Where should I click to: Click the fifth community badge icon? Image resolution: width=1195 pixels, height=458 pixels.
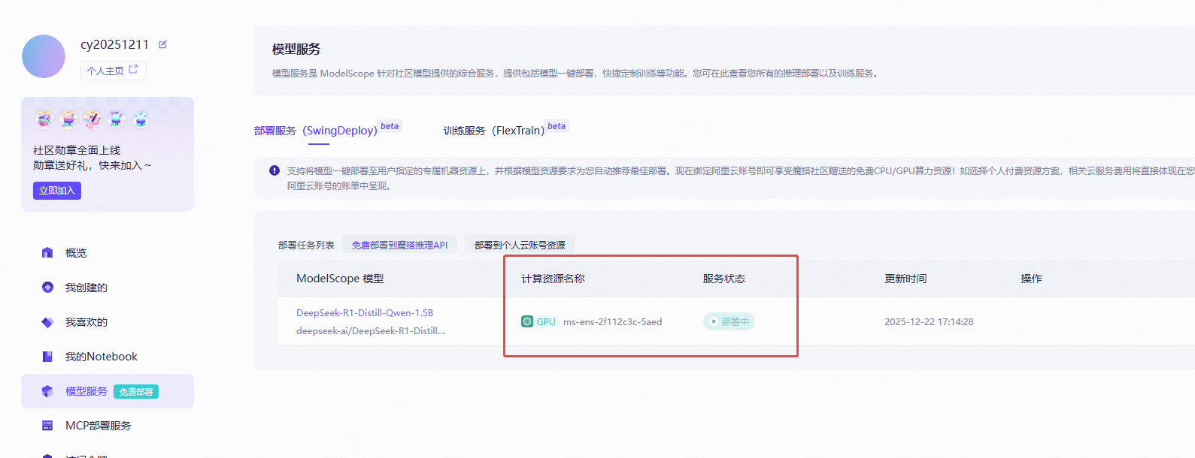[x=141, y=119]
